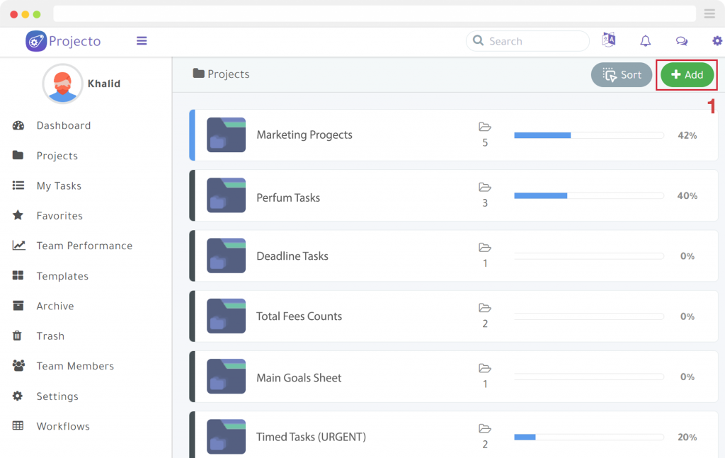Image resolution: width=725 pixels, height=458 pixels.
Task: Click Perfum Tasks open-folder count icon
Action: [484, 187]
